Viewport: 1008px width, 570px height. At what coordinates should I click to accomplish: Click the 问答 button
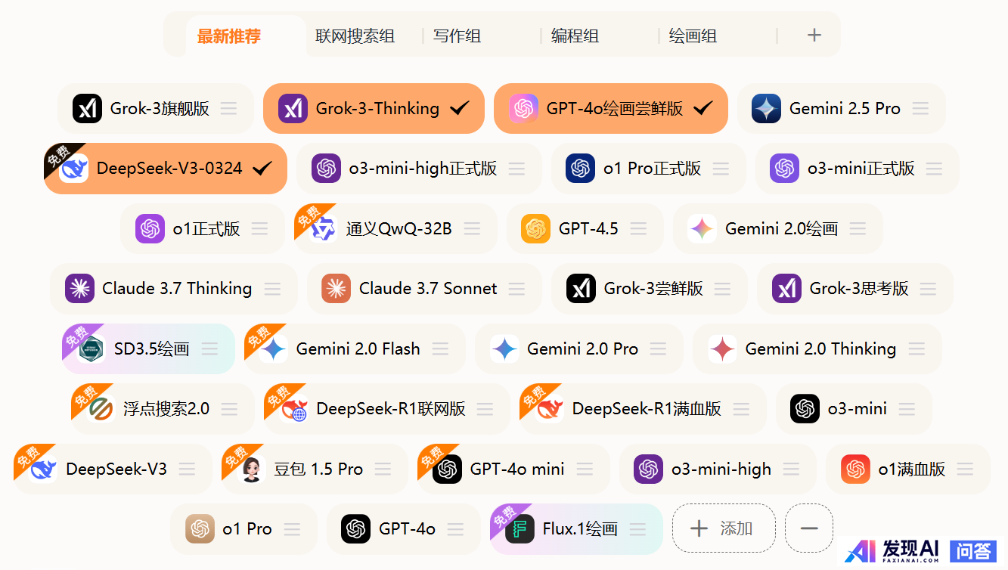coord(973,550)
